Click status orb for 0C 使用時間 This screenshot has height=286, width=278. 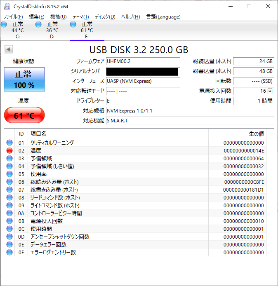click(9, 229)
